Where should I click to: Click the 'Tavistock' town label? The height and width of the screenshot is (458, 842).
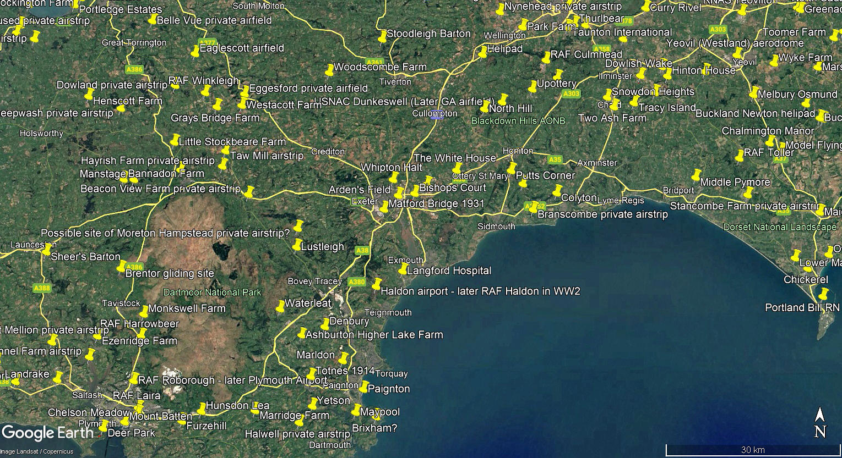[121, 303]
